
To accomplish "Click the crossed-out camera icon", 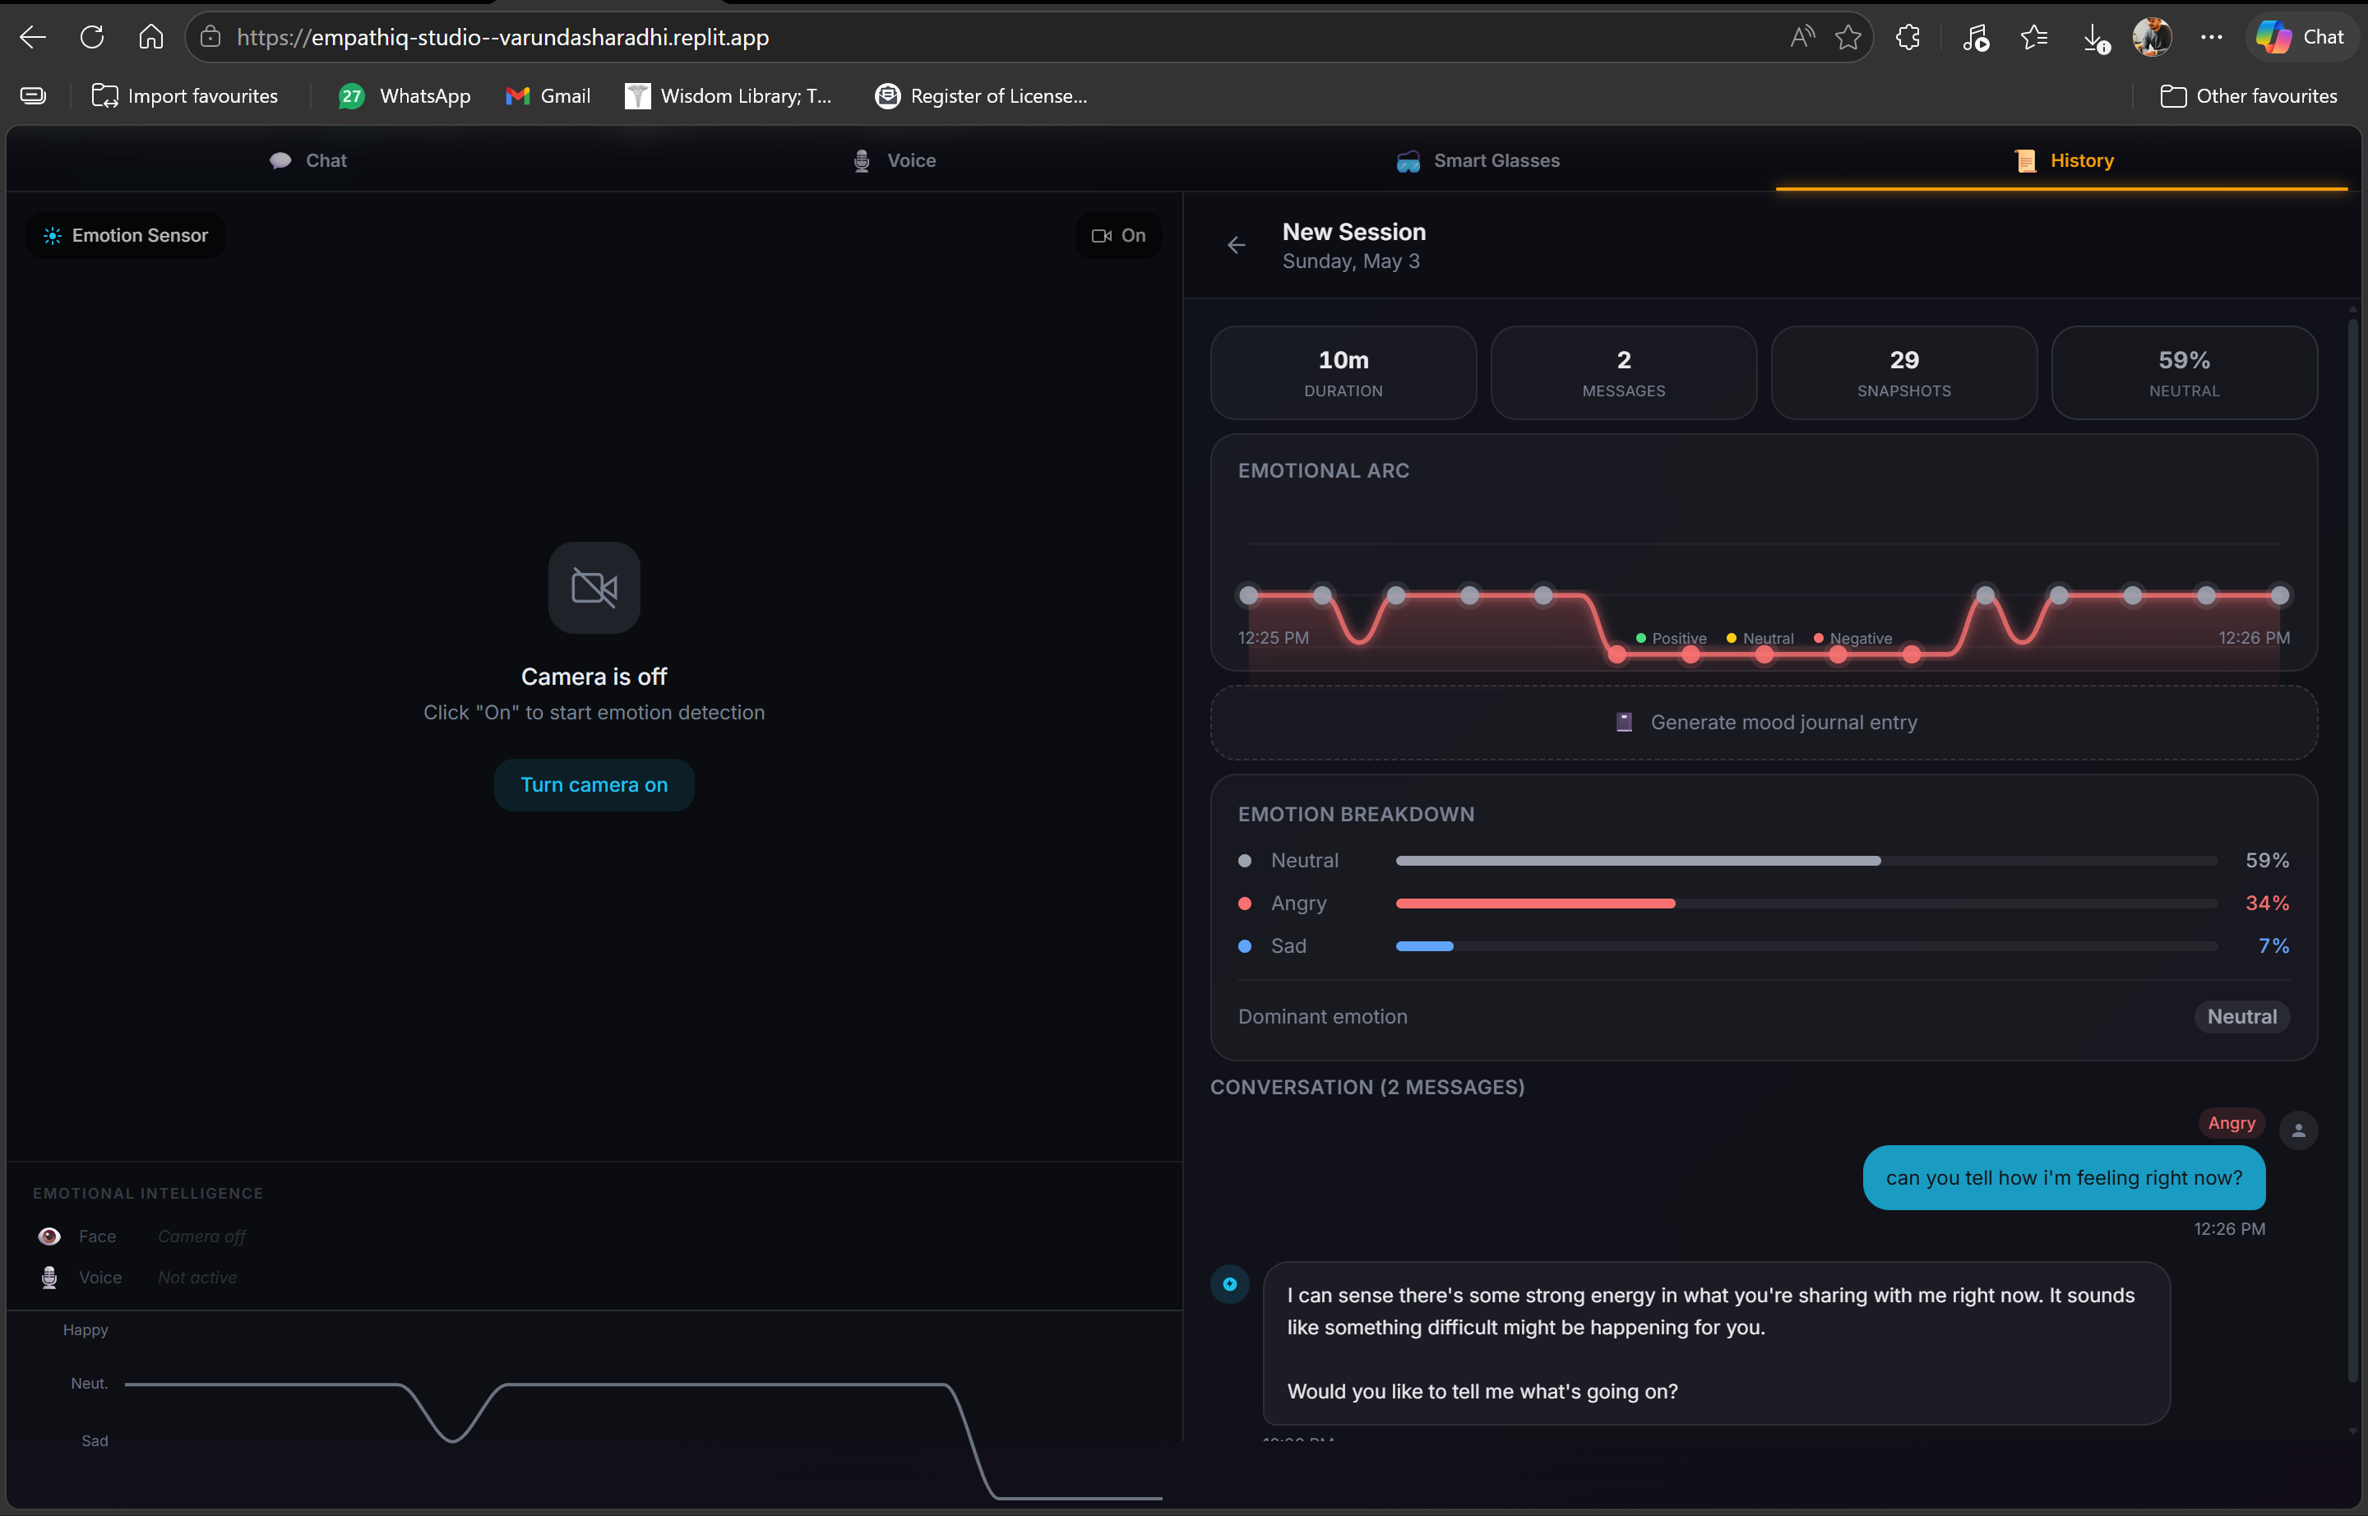I will pyautogui.click(x=594, y=588).
